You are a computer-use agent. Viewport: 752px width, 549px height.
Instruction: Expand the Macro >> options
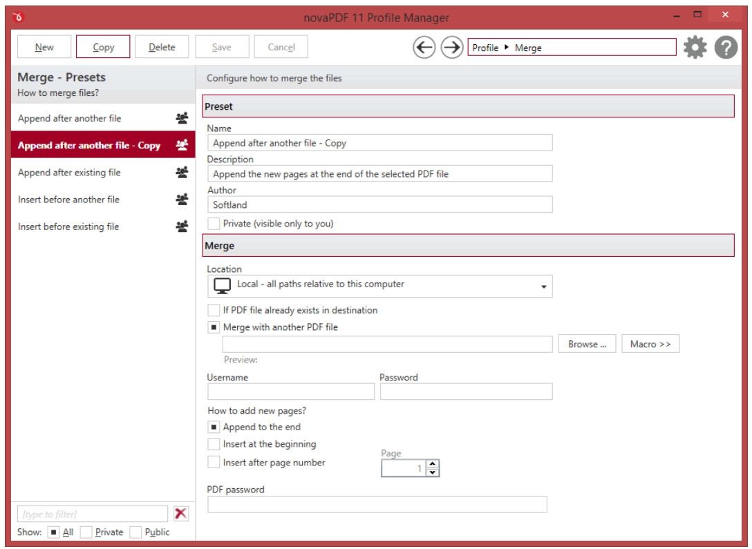point(650,344)
